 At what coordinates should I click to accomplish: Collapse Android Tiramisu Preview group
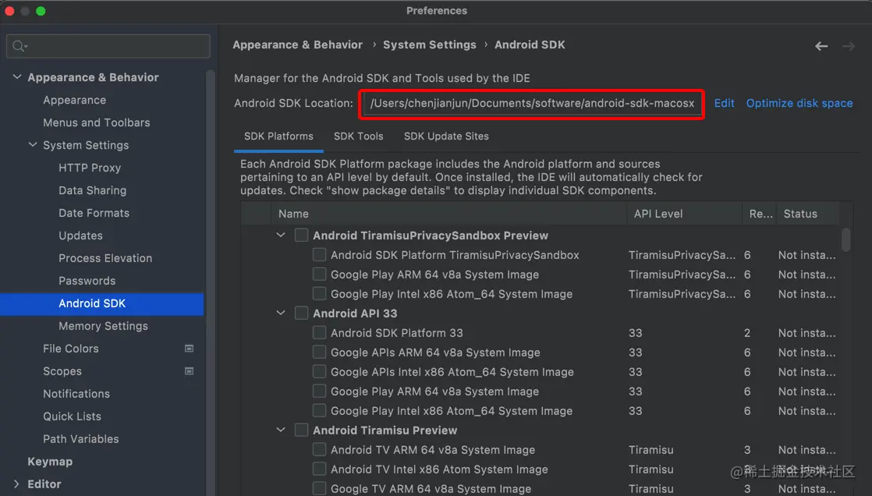coord(281,430)
